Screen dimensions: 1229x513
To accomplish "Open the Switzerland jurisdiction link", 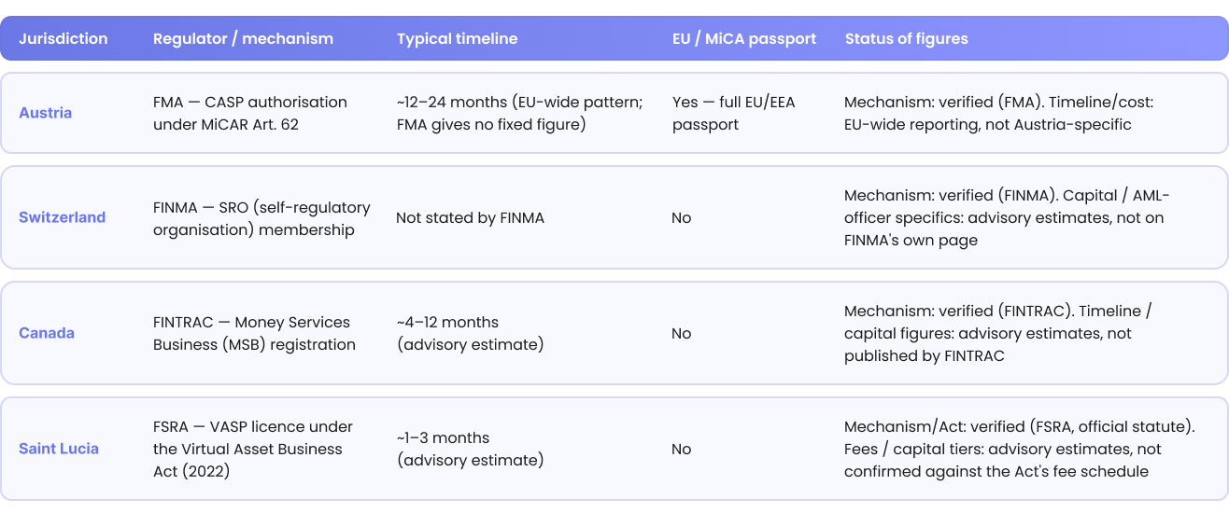I will pos(62,217).
